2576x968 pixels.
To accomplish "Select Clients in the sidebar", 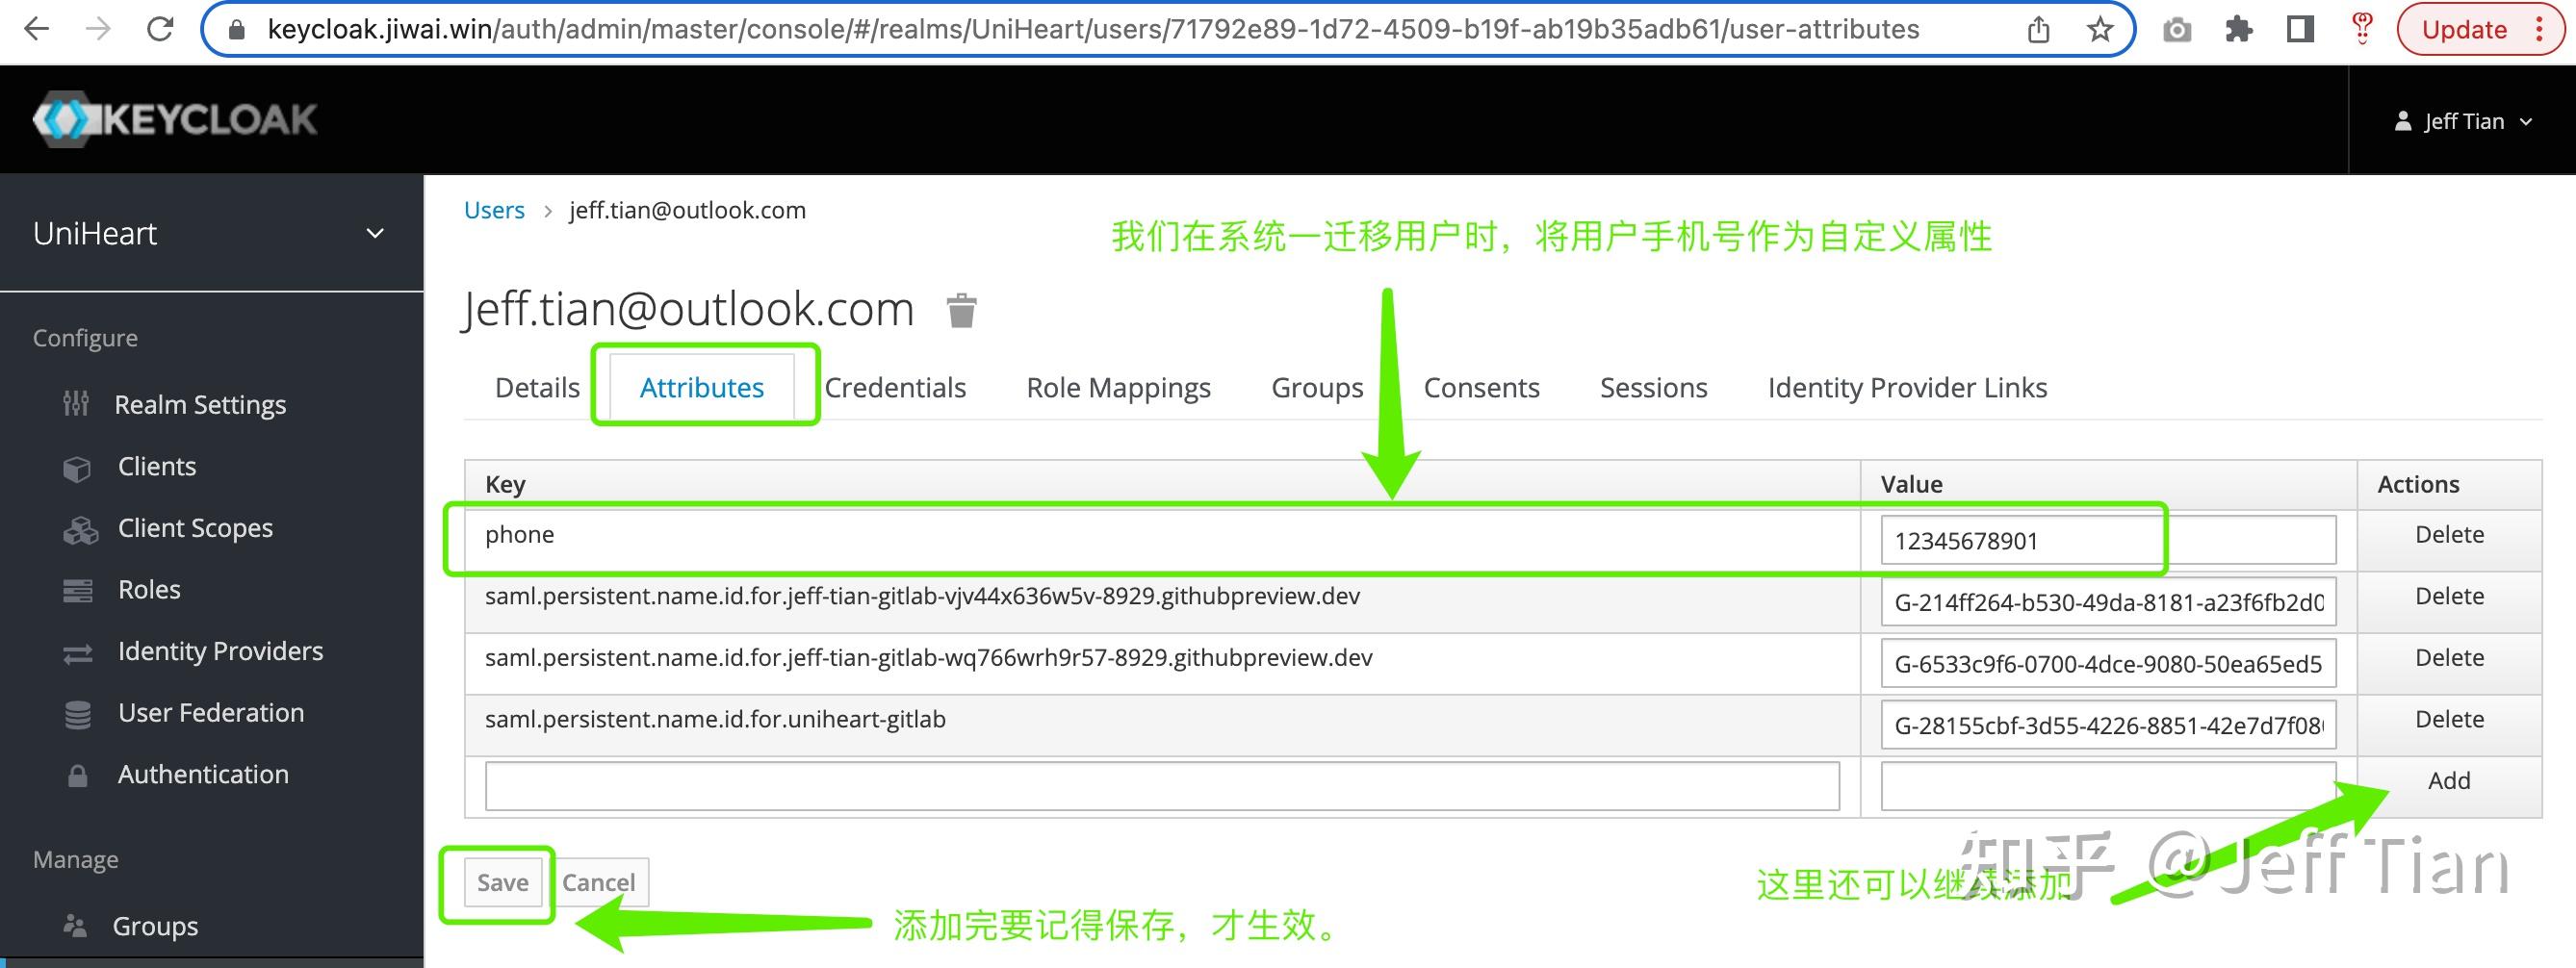I will (156, 466).
